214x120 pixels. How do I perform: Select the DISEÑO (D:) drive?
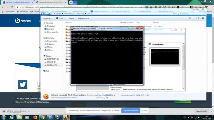coord(51,62)
